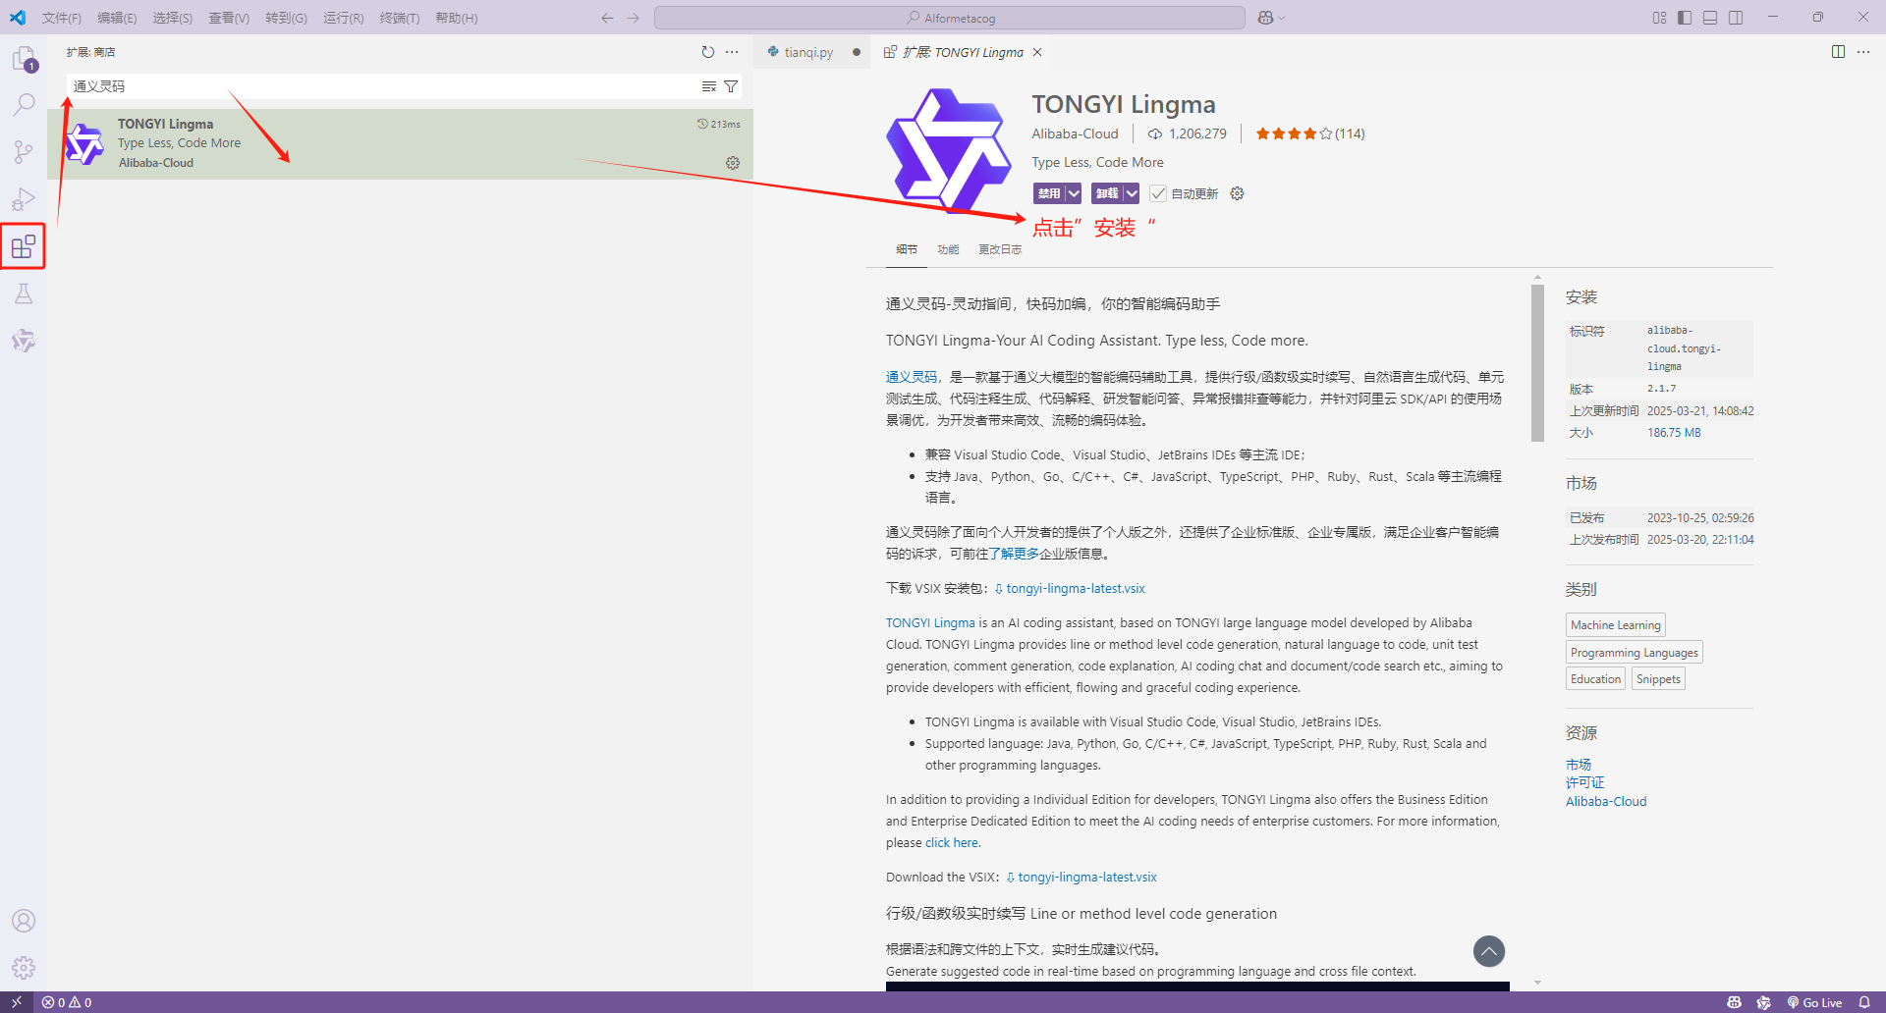
Task: Open remote window indicator in status bar
Action: (x=17, y=1002)
